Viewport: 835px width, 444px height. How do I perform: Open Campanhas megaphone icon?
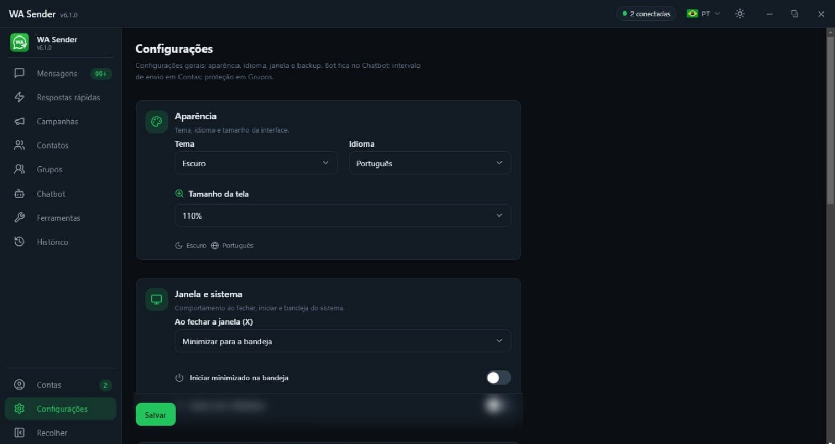pyautogui.click(x=19, y=121)
